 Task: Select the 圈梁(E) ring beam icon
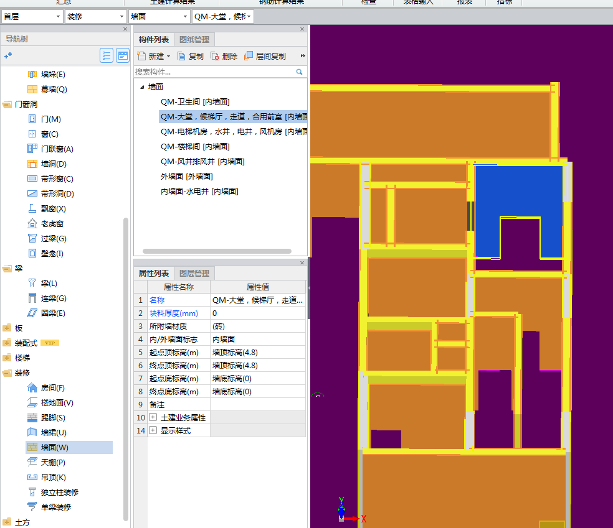[x=32, y=313]
